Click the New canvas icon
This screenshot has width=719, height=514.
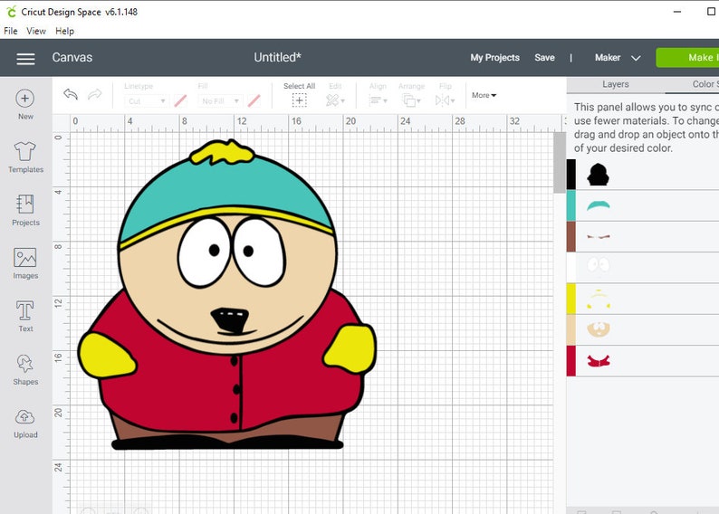pos(24,99)
